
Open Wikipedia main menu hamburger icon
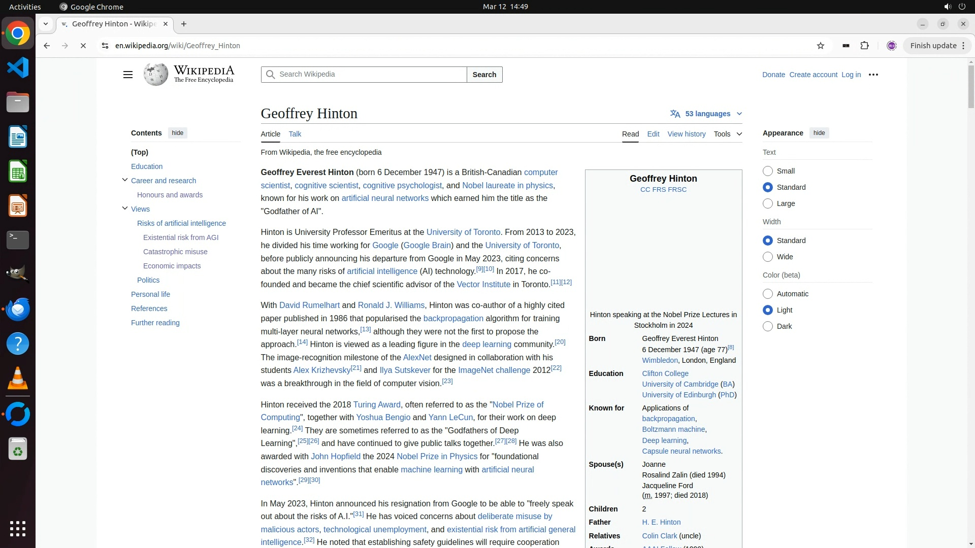click(x=127, y=75)
